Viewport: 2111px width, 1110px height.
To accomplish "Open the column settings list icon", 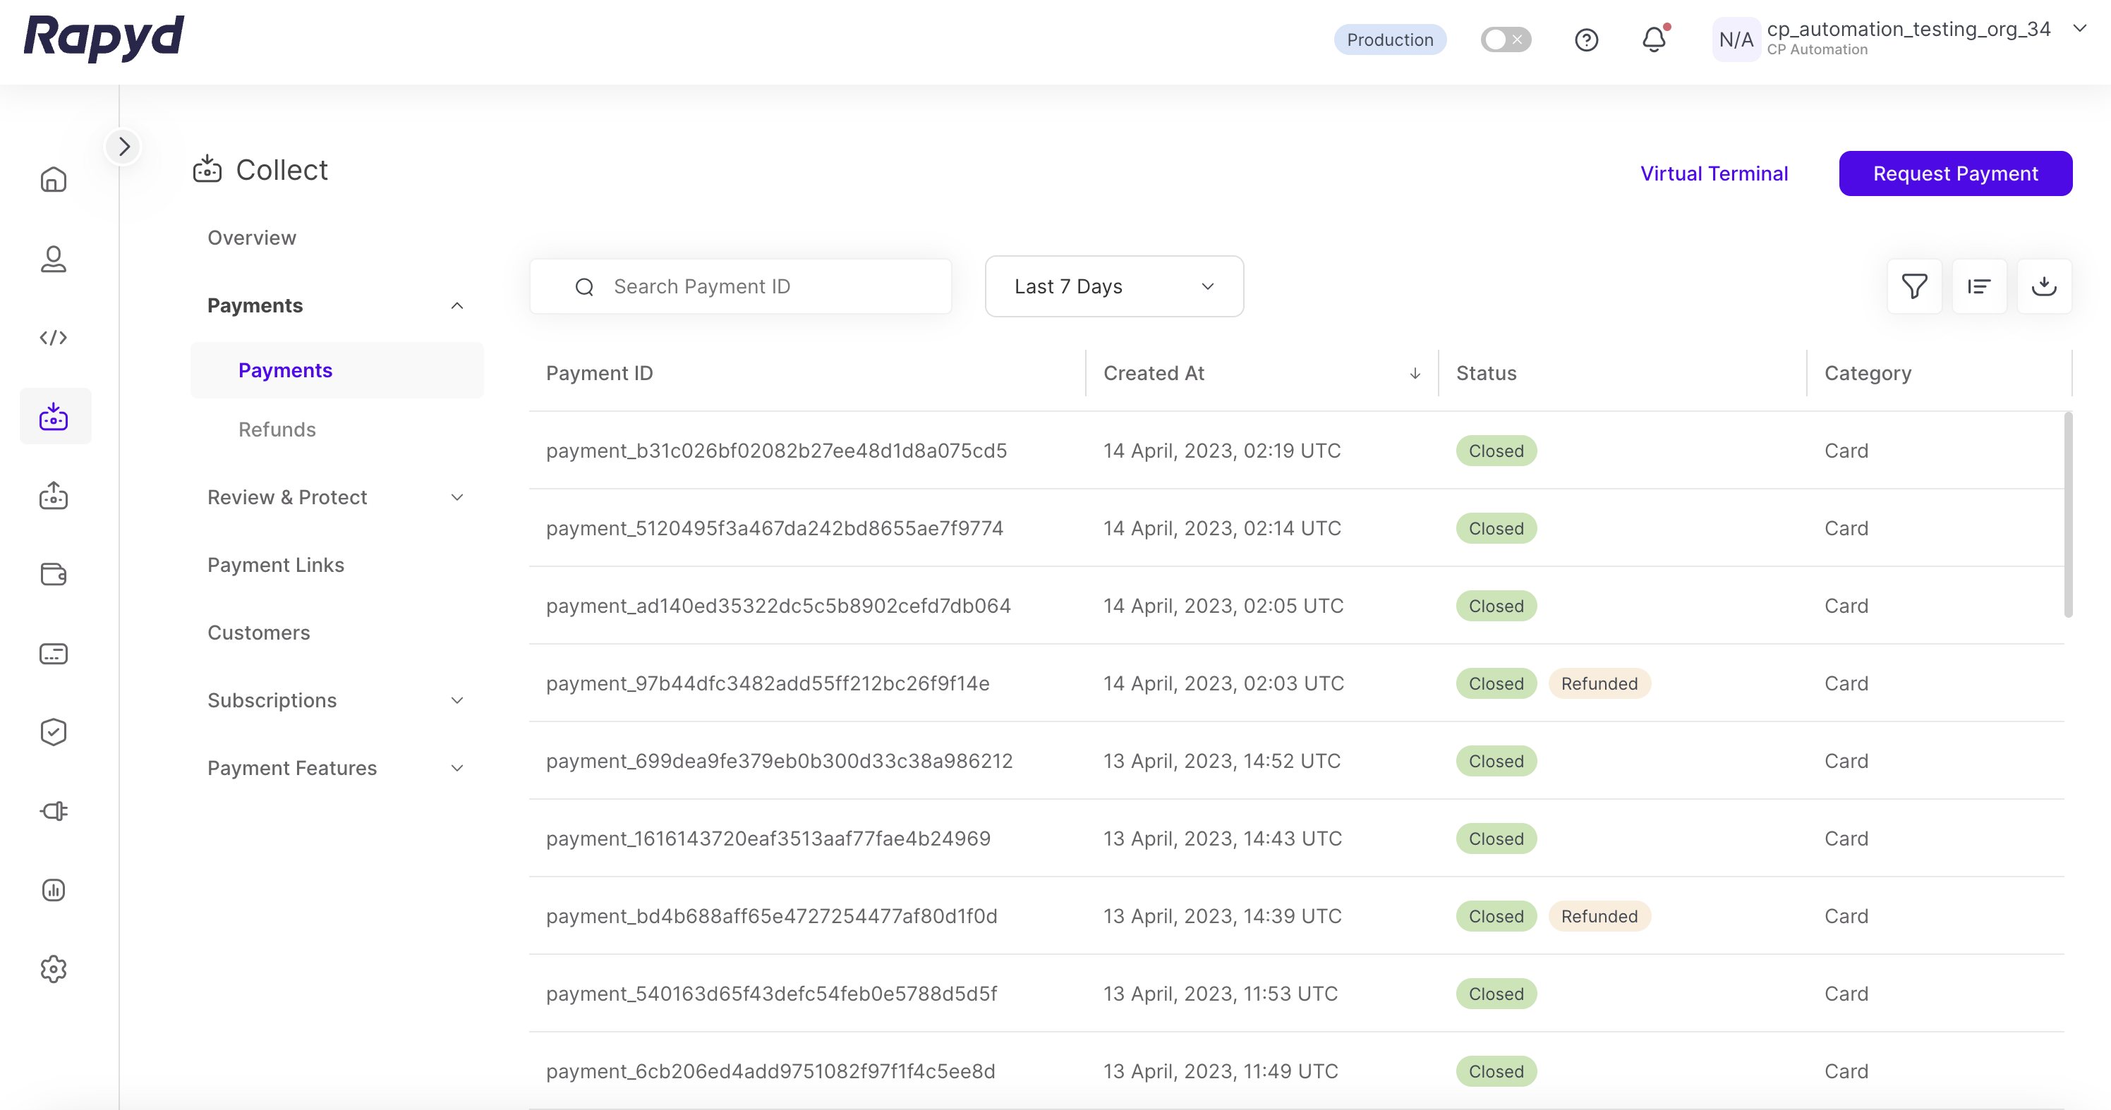I will tap(1978, 286).
